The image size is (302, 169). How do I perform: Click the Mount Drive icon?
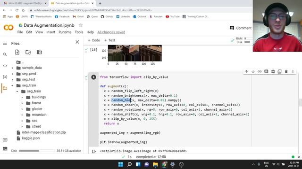click(x=39, y=52)
